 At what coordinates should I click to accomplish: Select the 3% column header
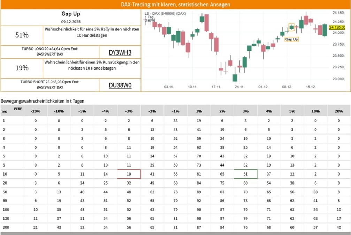(x=245, y=111)
